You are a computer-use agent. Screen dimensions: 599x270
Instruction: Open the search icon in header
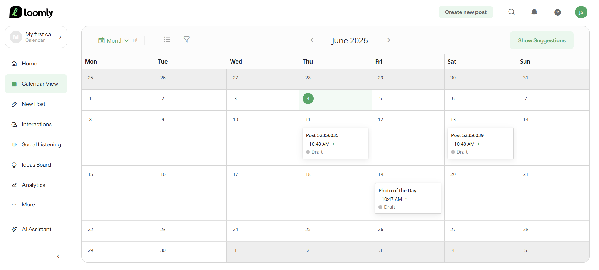point(511,12)
